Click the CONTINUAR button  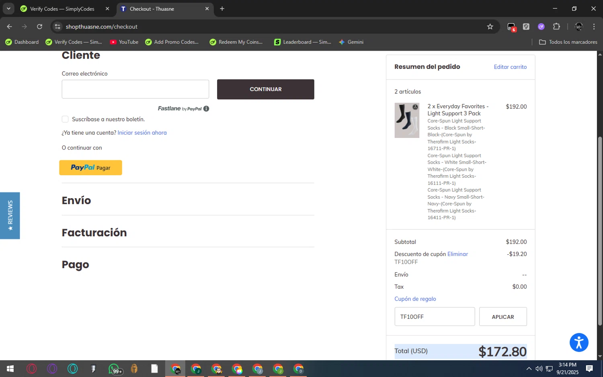[266, 89]
